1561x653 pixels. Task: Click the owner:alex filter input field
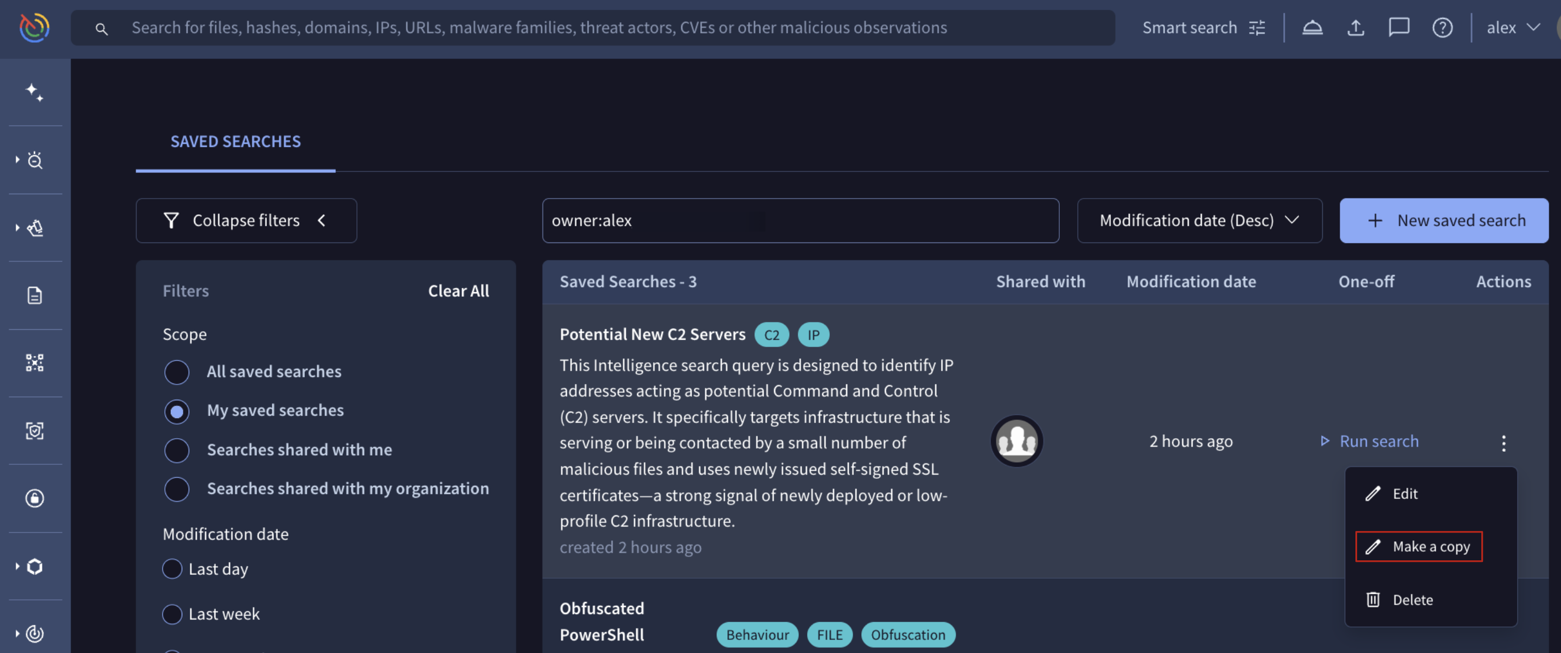(x=800, y=221)
